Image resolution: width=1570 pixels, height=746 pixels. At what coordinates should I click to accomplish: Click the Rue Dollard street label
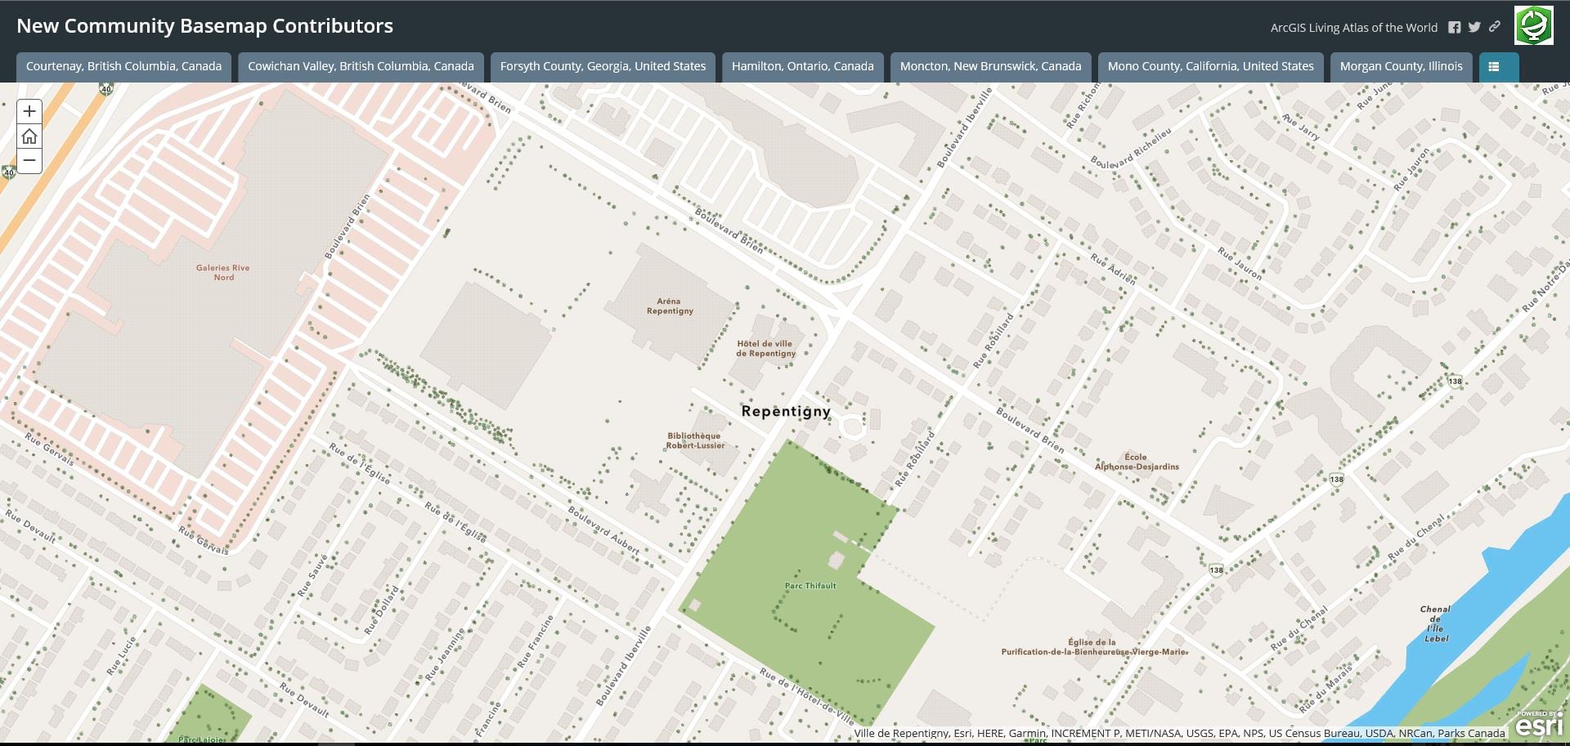382,610
